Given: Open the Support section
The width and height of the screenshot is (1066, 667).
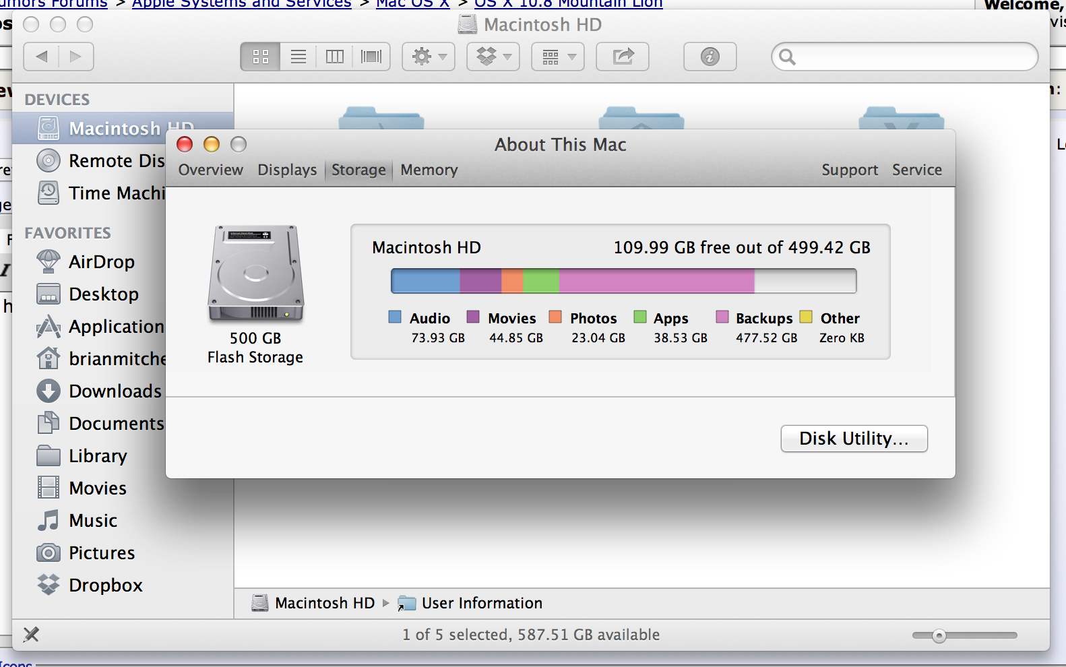Looking at the screenshot, I should point(850,170).
